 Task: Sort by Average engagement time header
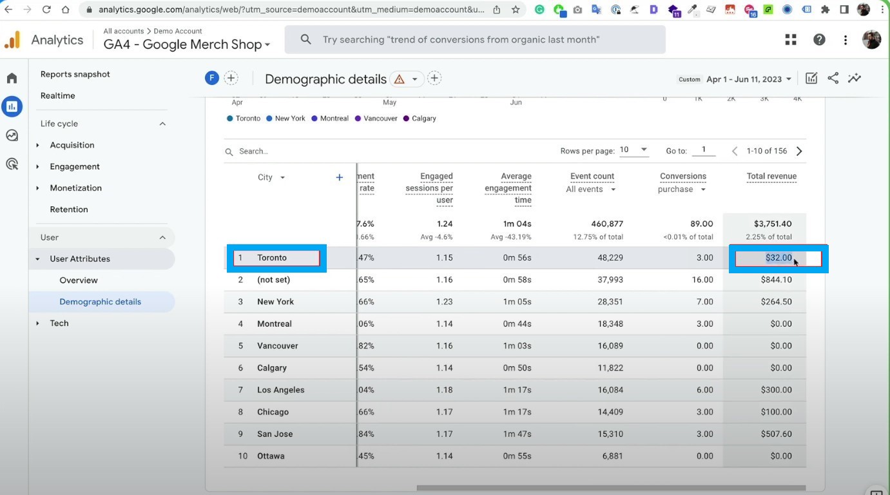point(508,188)
